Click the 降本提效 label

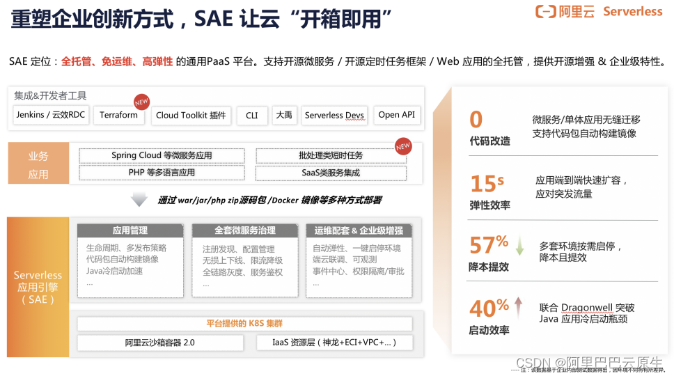click(489, 267)
